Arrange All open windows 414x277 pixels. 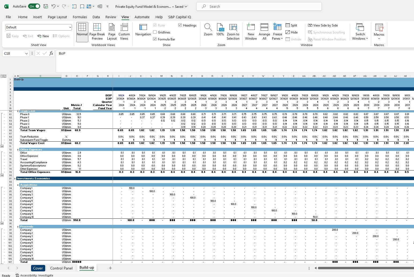point(264,31)
